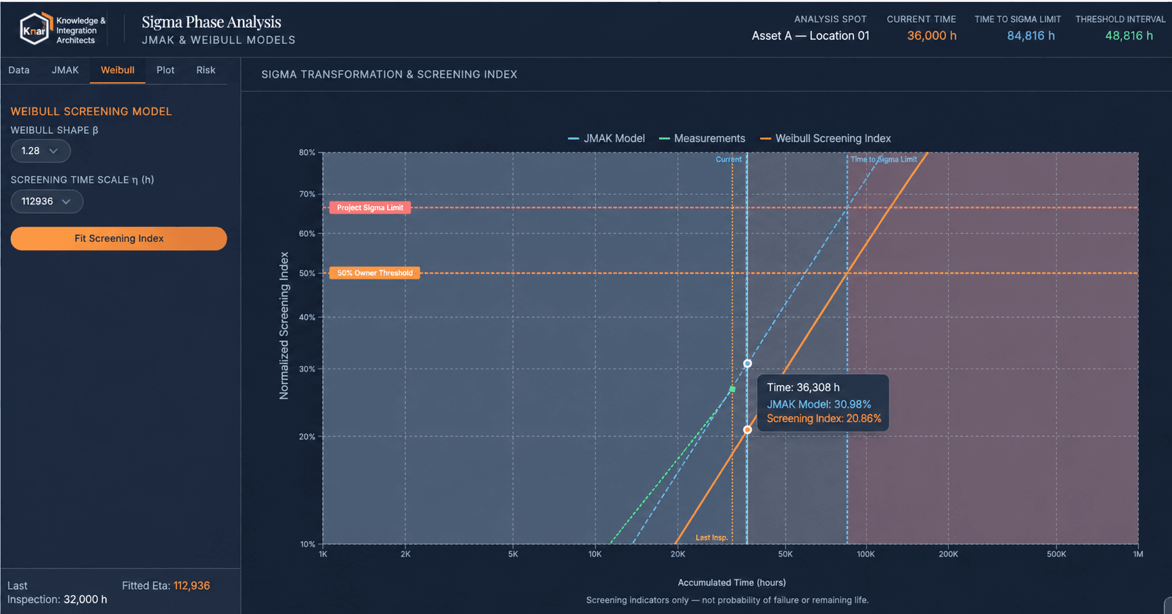This screenshot has width=1172, height=614.
Task: Toggle the Weibull Screening Index legend entry
Action: pos(826,139)
